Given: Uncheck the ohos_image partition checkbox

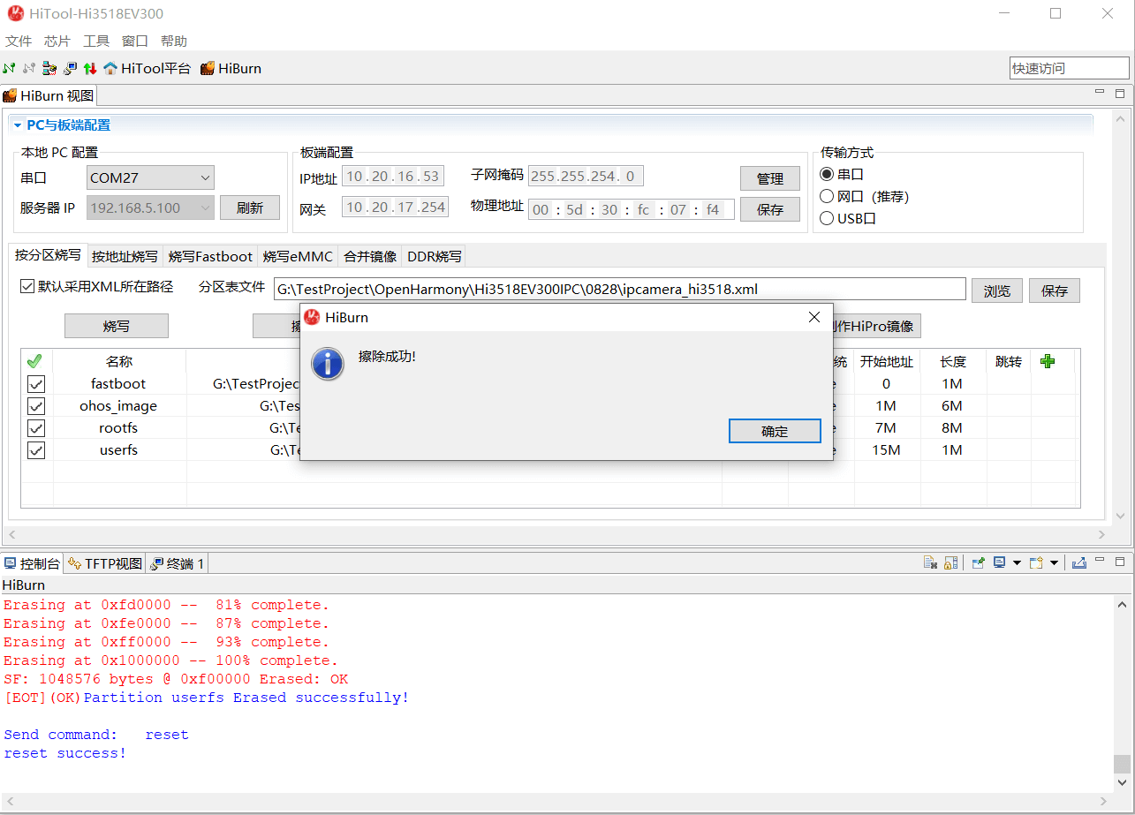Looking at the screenshot, I should (36, 406).
